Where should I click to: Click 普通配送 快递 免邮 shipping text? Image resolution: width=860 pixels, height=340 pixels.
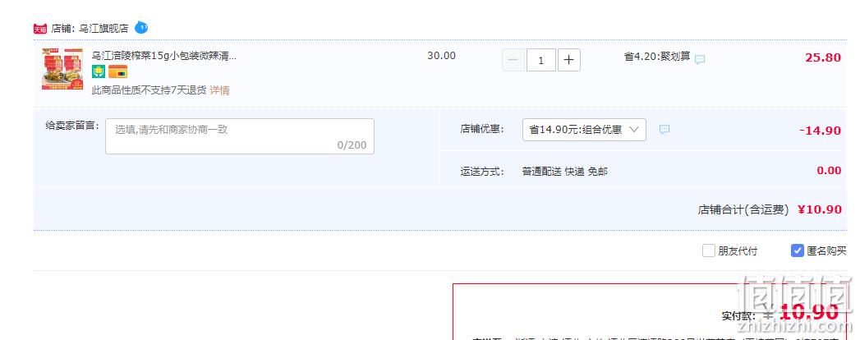coord(565,172)
